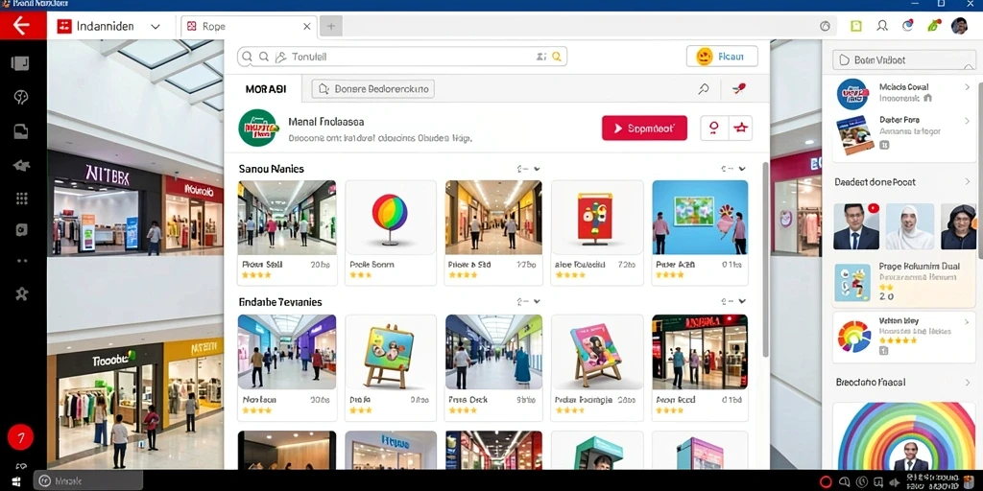Select the man in suit avatar
Image resolution: width=983 pixels, height=491 pixels.
coord(855,226)
